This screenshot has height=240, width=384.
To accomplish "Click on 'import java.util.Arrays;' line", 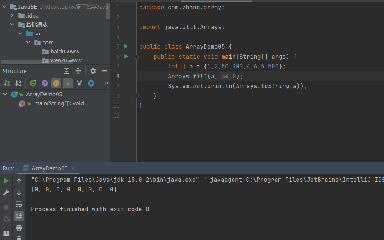I will point(182,27).
